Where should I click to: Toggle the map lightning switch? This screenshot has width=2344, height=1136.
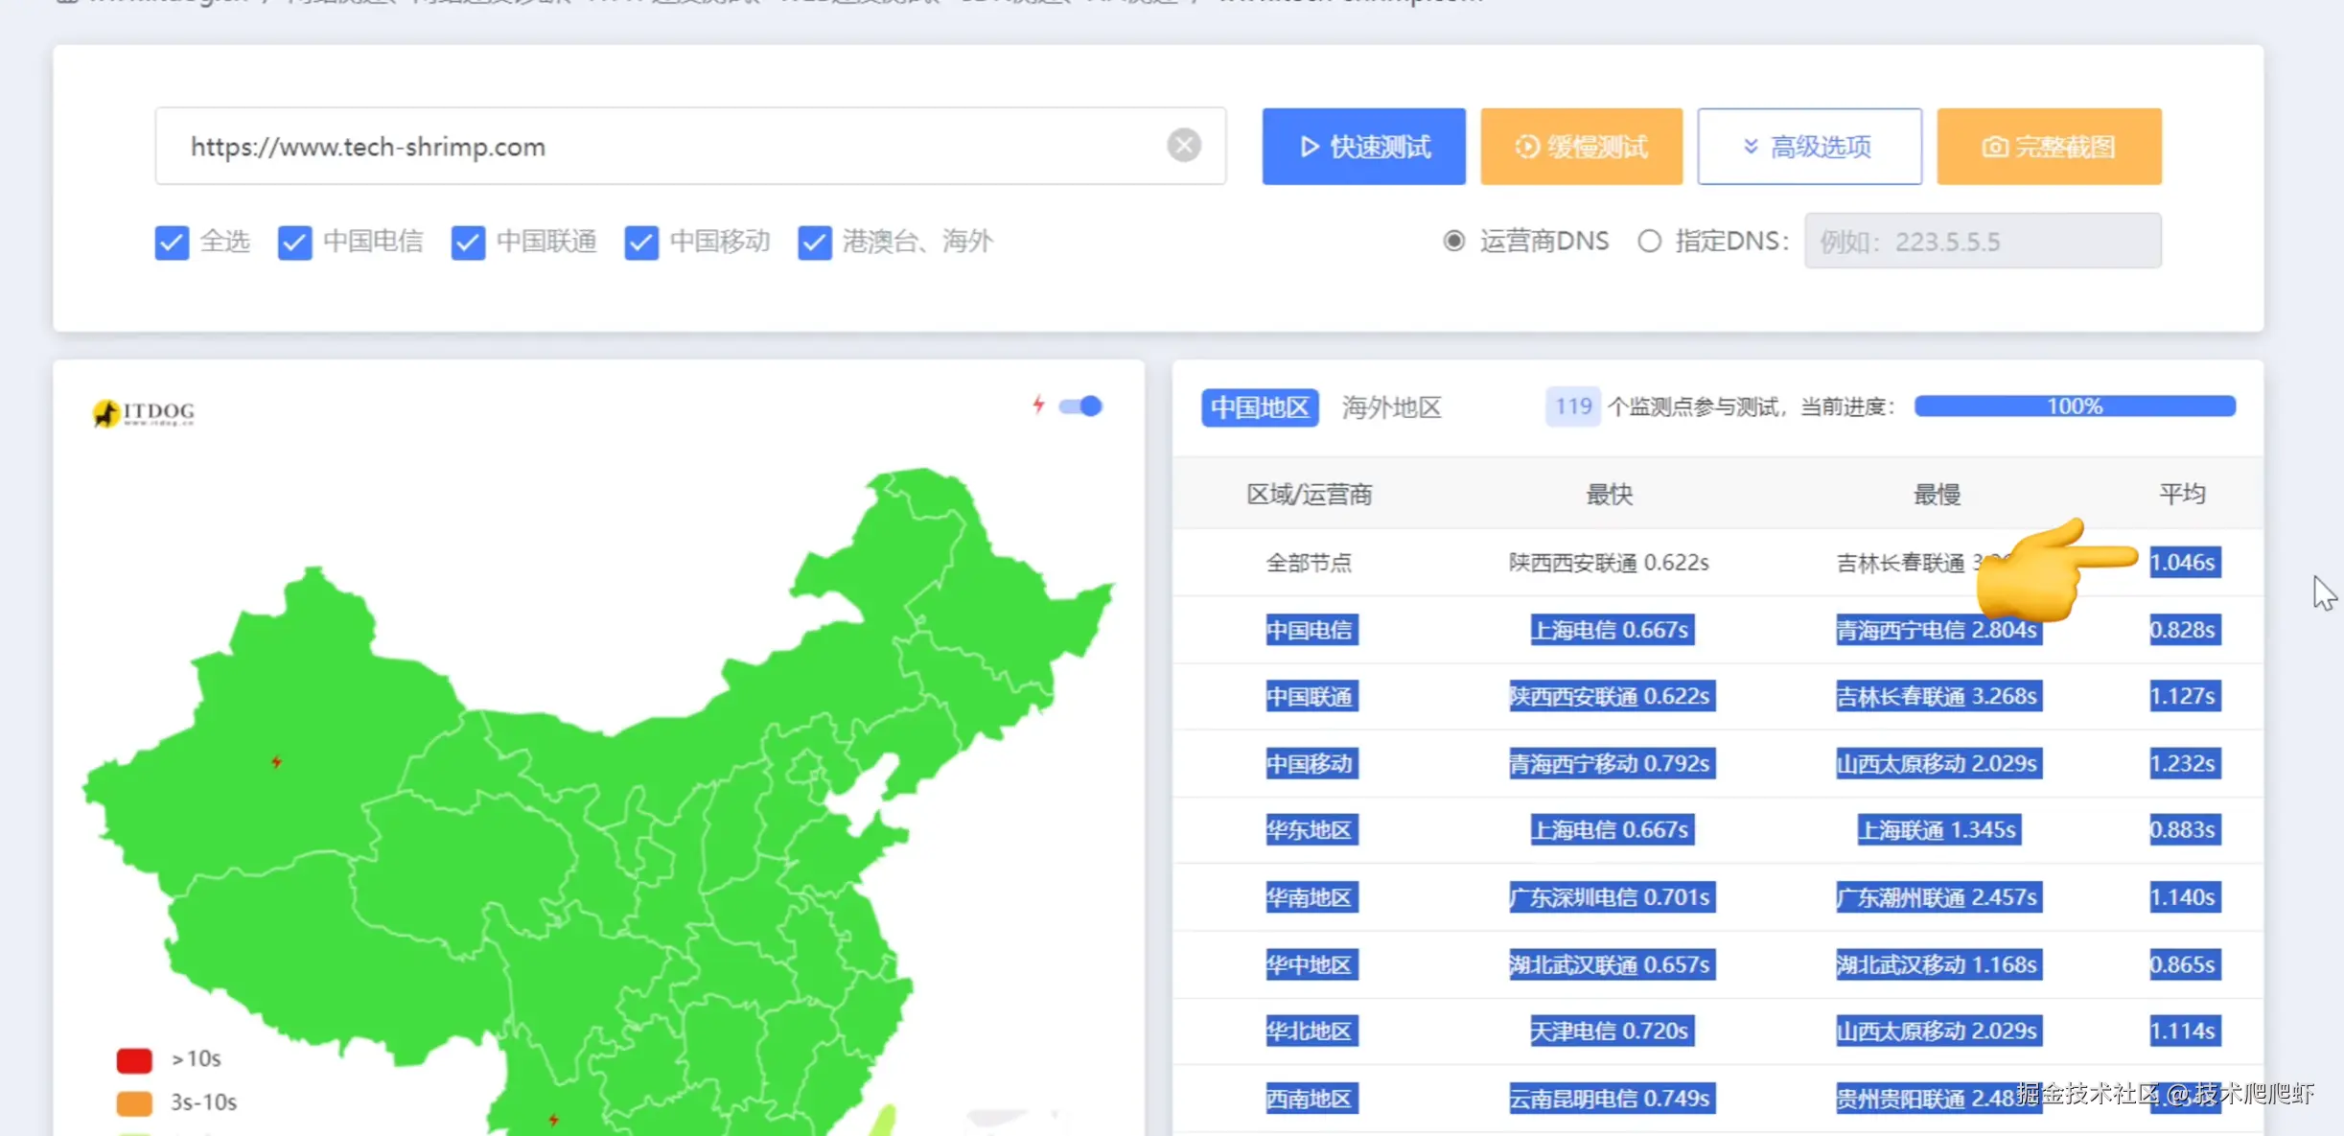1081,406
